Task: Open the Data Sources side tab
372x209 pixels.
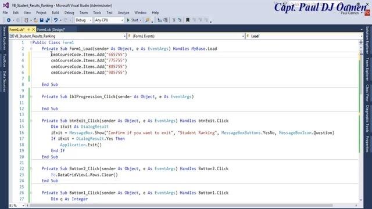Action: [5, 81]
